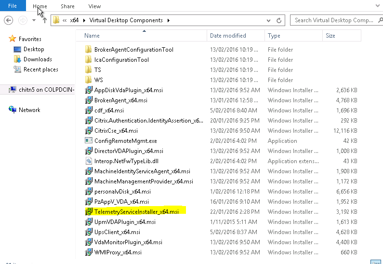
Task: Click the Search magnifier icon
Action: pyautogui.click(x=380, y=20)
